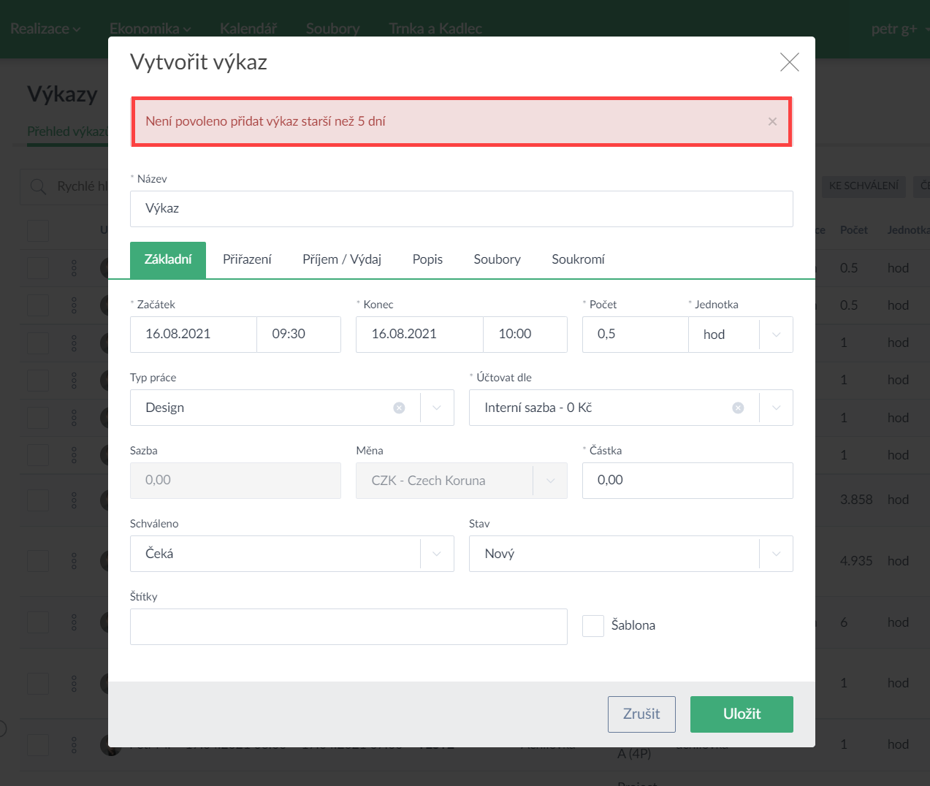930x786 pixels.
Task: Switch to the Přiřazení tab
Action: click(247, 259)
